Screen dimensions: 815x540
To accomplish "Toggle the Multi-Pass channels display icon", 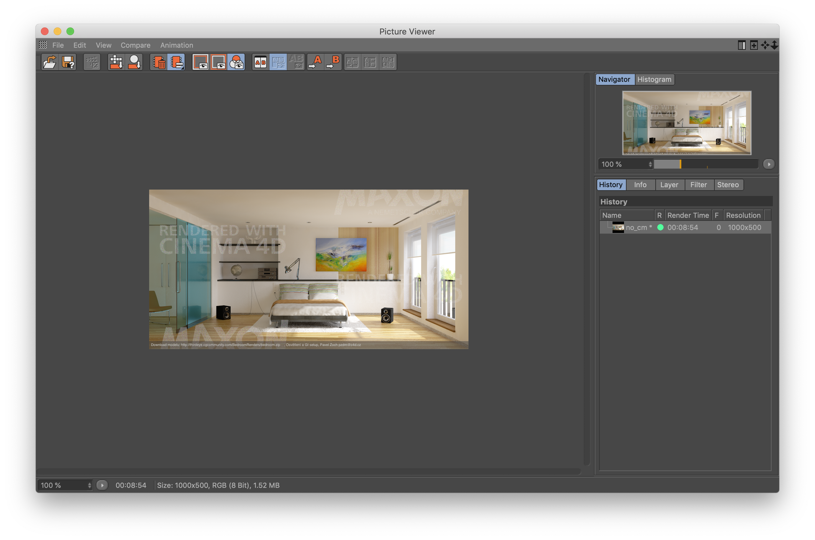I will coord(236,62).
